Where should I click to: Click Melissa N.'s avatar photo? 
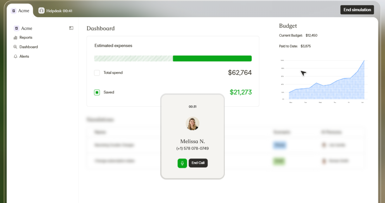point(192,124)
